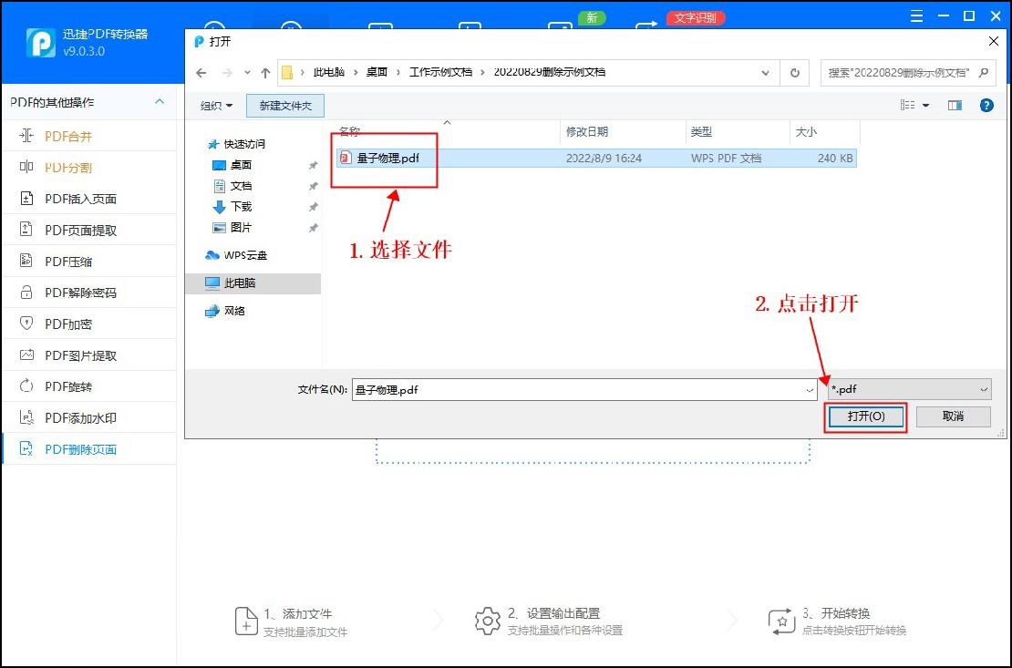The image size is (1012, 668).
Task: Expand the *.pdf file type dropdown
Action: (x=983, y=389)
